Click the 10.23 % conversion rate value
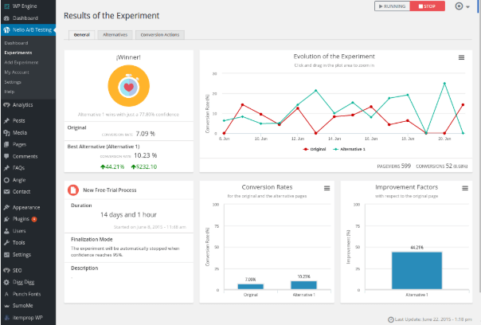481x325 pixels. (145, 155)
